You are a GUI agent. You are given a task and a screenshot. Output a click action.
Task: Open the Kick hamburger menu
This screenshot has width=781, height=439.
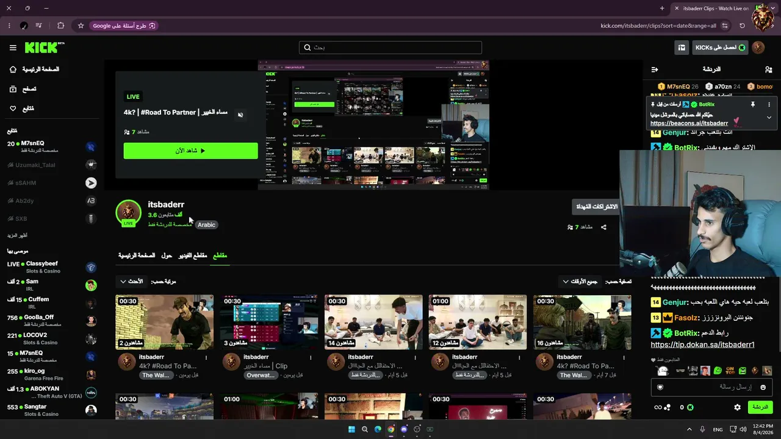pos(13,48)
